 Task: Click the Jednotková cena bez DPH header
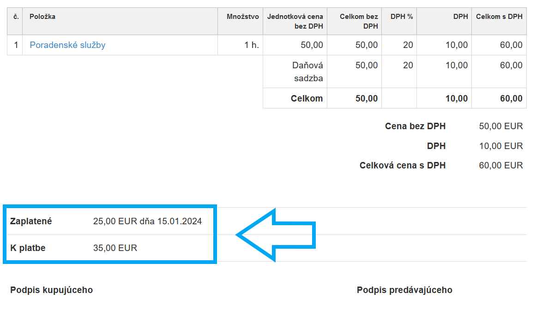(x=295, y=21)
